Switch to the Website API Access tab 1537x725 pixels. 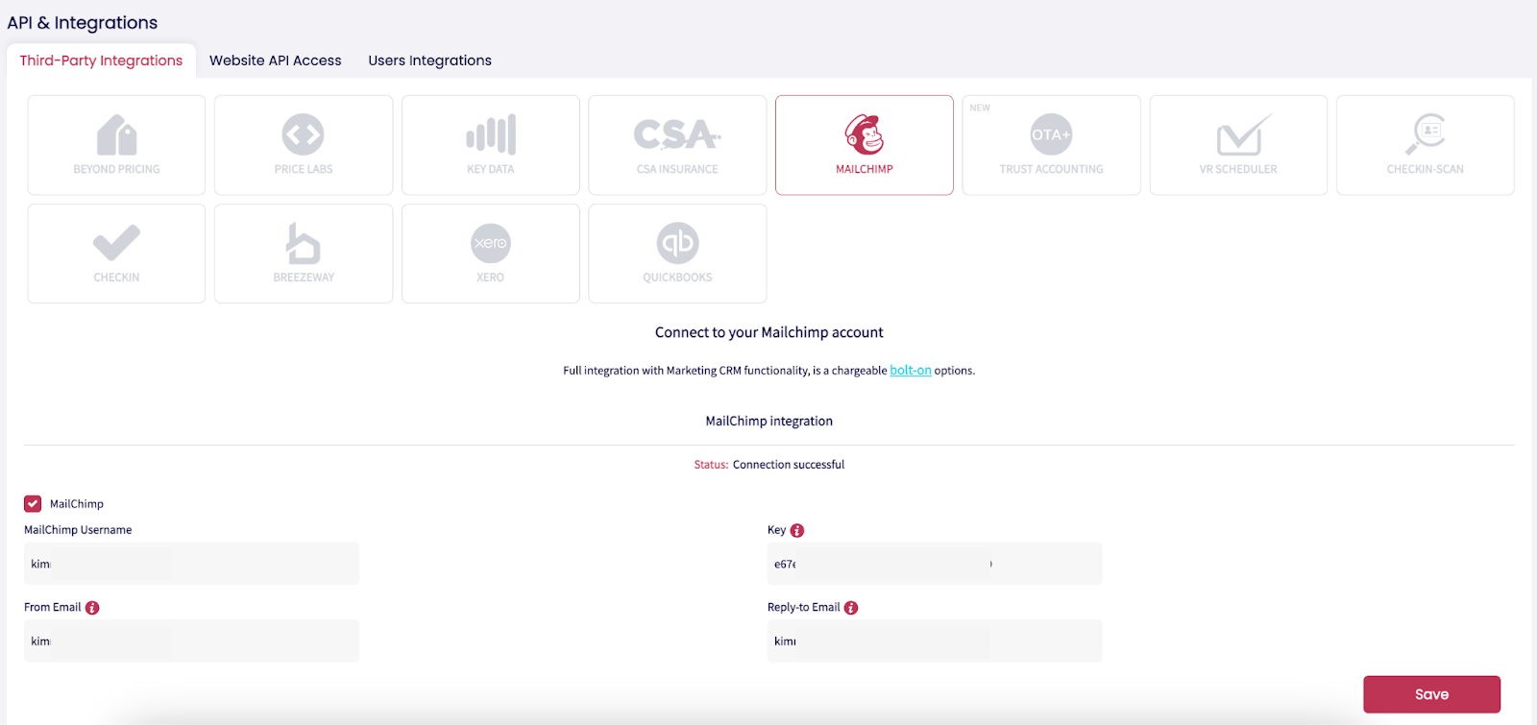pos(276,60)
